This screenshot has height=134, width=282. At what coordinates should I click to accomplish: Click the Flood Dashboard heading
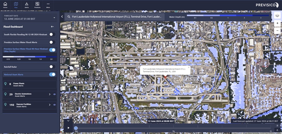(13, 27)
